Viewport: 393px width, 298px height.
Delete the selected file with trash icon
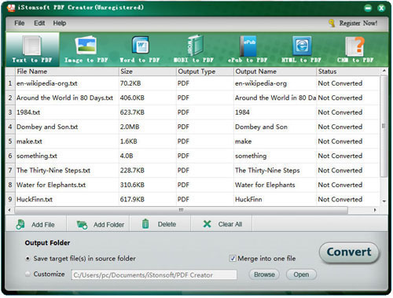(x=145, y=224)
